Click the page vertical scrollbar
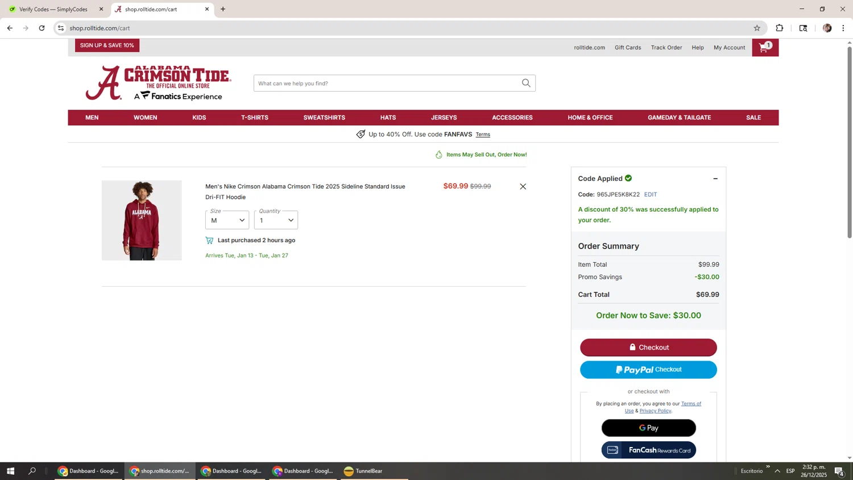The height and width of the screenshot is (480, 853). pos(850,142)
